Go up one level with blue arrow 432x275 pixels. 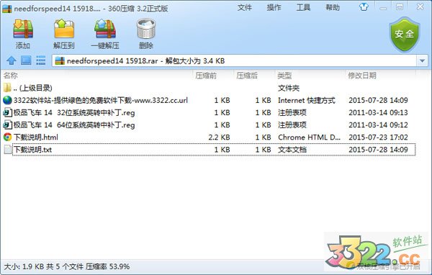click(x=12, y=60)
